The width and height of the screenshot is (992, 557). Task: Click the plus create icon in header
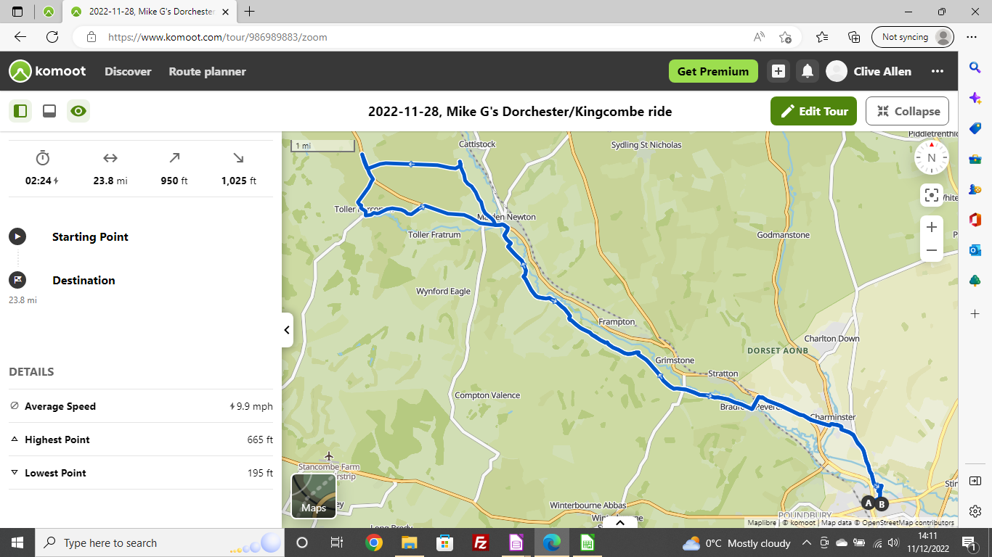778,71
